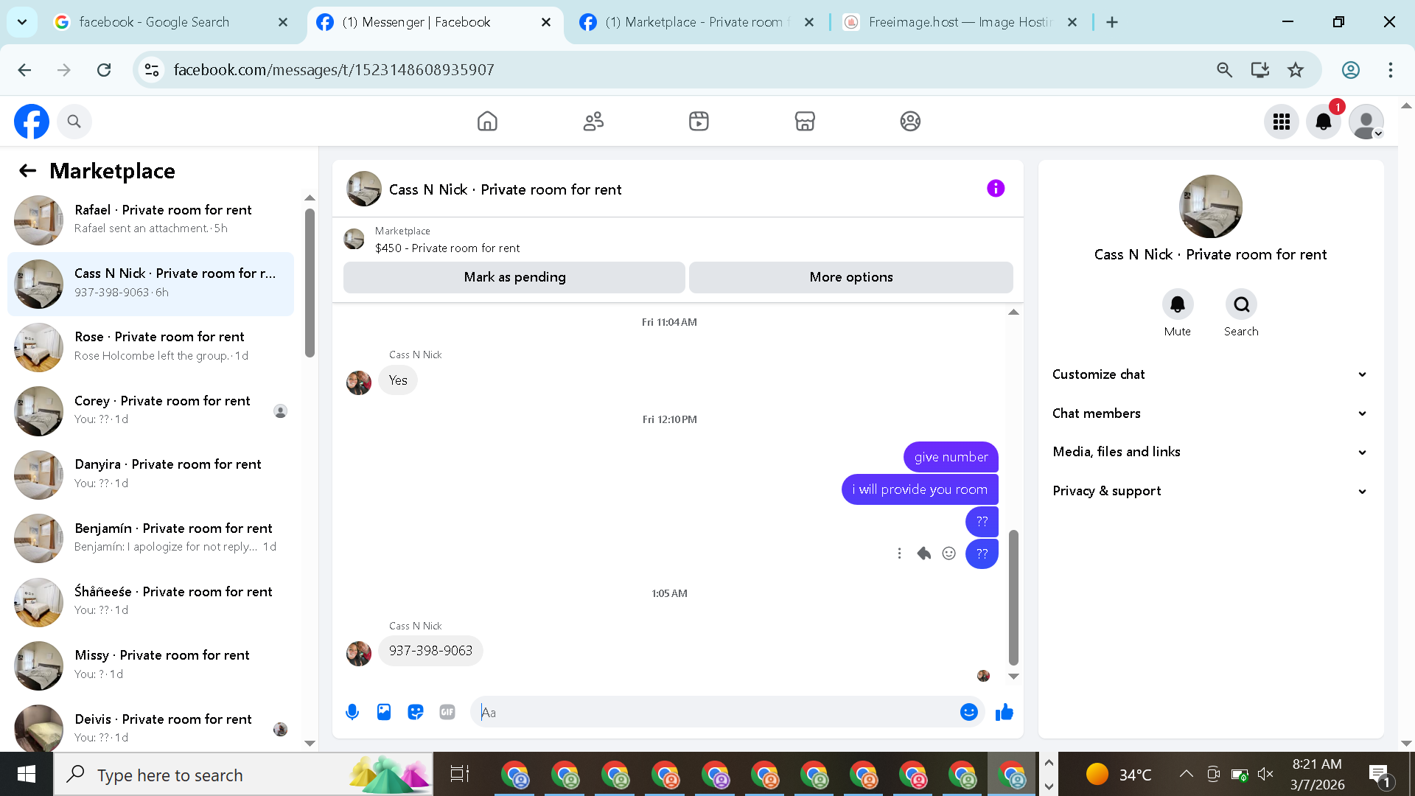
Task: Open more options dots beside ?? message
Action: point(899,554)
